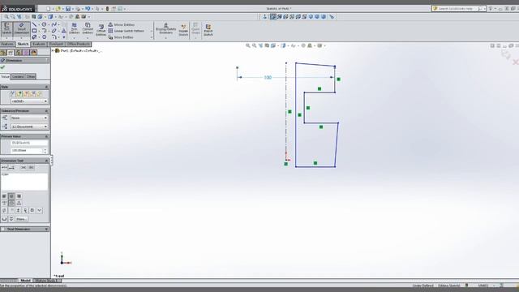Select the Corner Rectangle tool
The image size is (519, 292).
[x=34, y=31]
